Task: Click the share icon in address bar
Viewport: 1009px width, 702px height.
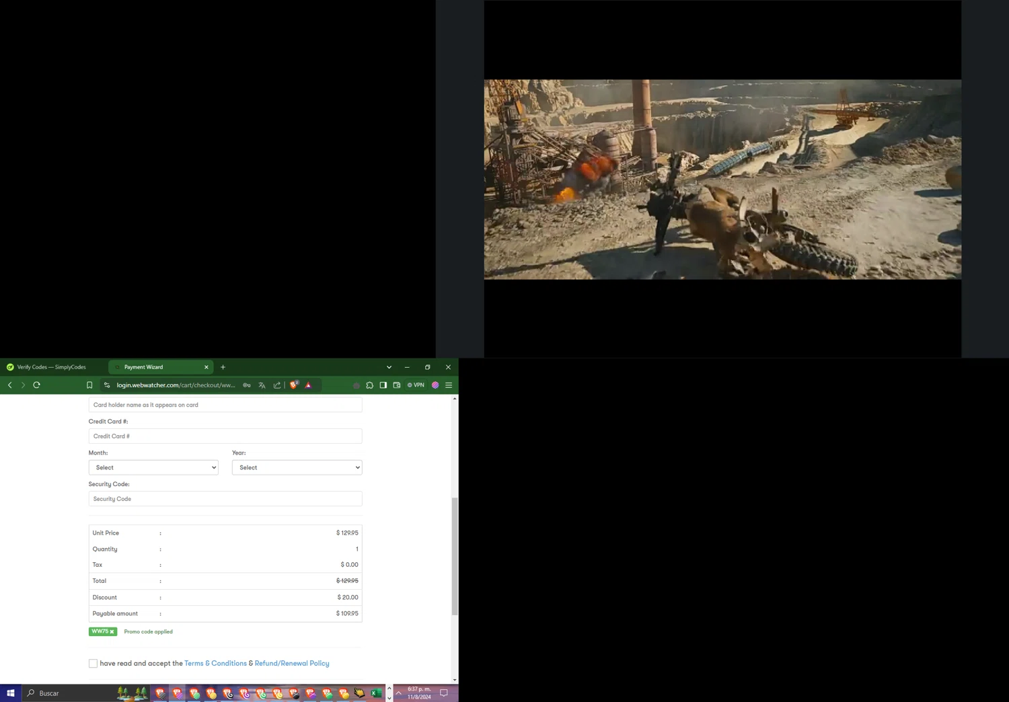Action: pos(277,385)
